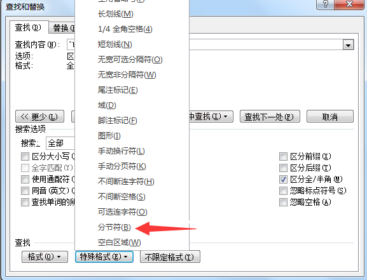Select 分节符(B) from the special menu

click(x=114, y=227)
